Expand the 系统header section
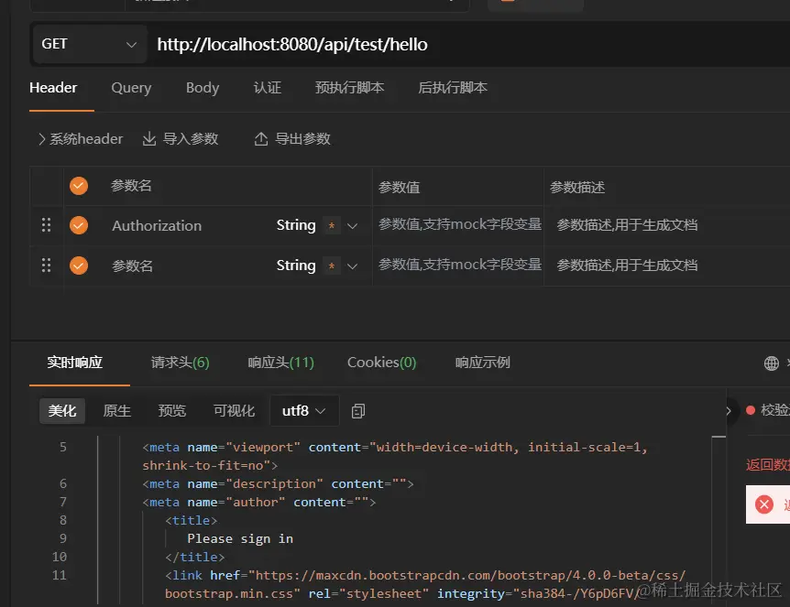The image size is (790, 607). pos(81,139)
